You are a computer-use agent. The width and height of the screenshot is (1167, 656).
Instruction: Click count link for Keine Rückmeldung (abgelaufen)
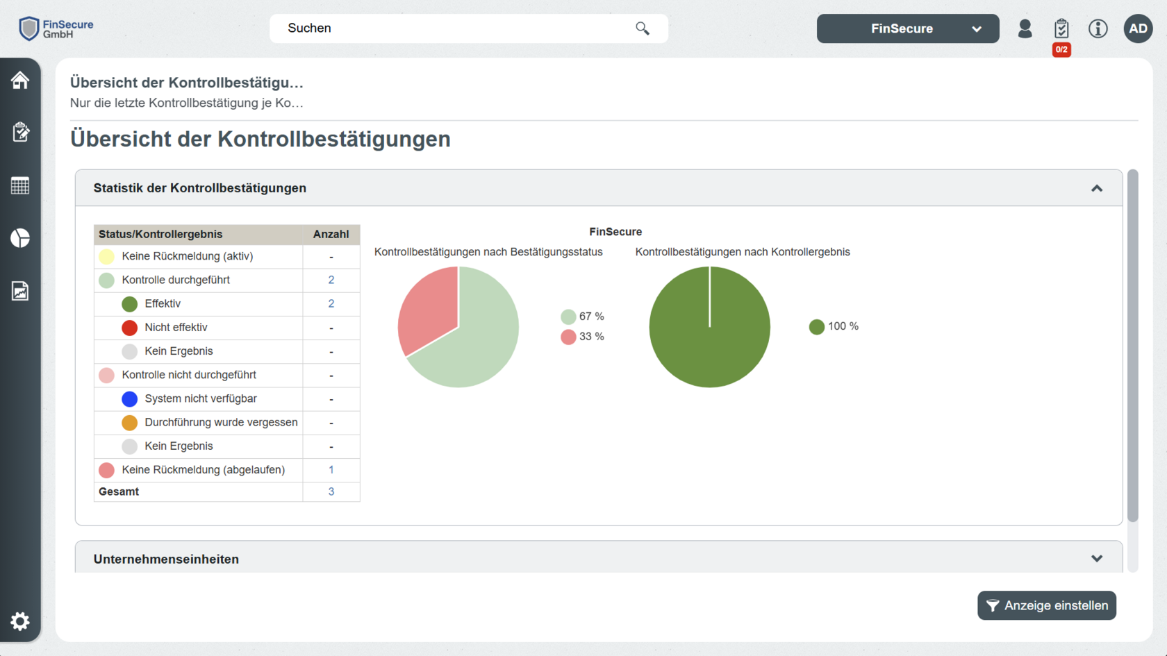pos(331,470)
